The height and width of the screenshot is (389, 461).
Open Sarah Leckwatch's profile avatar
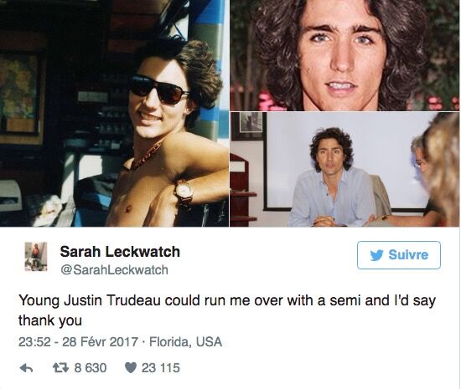(x=36, y=256)
